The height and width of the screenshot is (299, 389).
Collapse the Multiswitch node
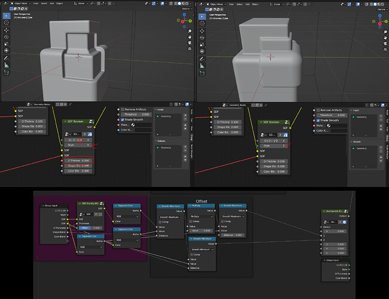coord(324,211)
